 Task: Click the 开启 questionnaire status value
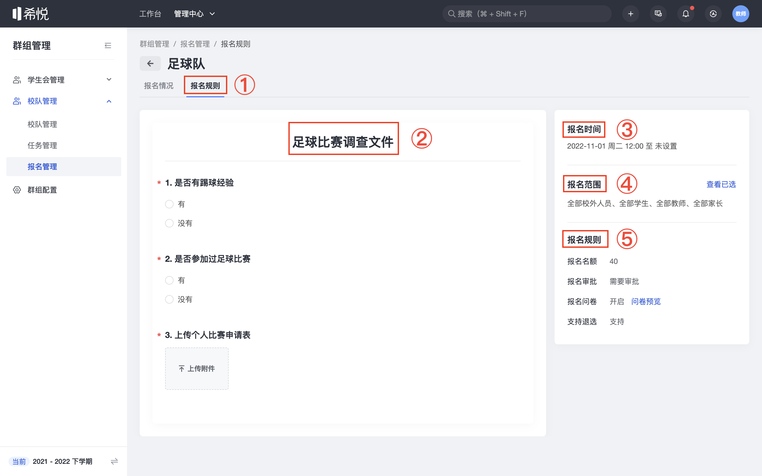pos(616,301)
